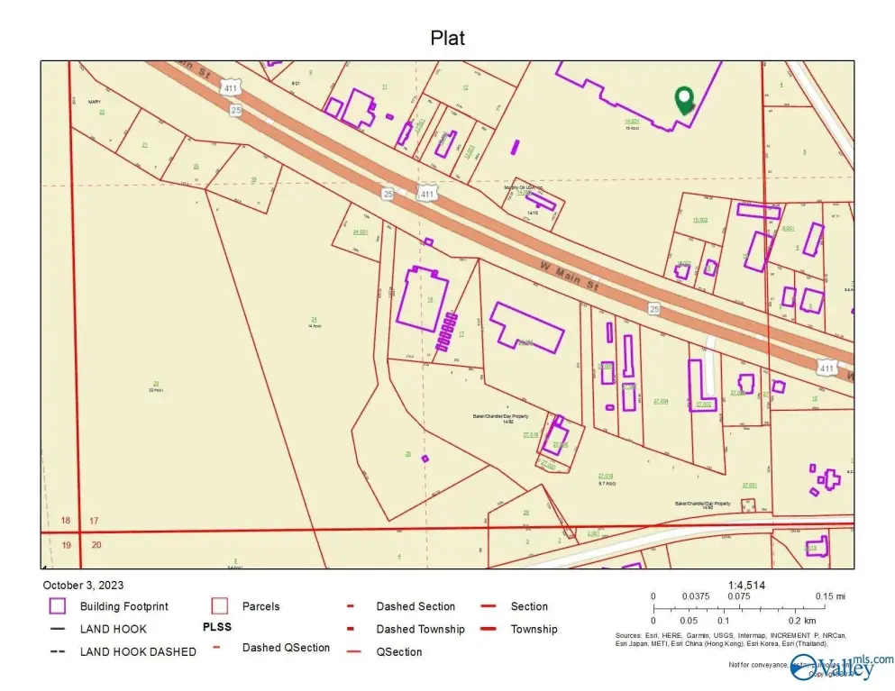Open the parcel 23 label (22 Ac)
The height and width of the screenshot is (691, 895).
[156, 385]
